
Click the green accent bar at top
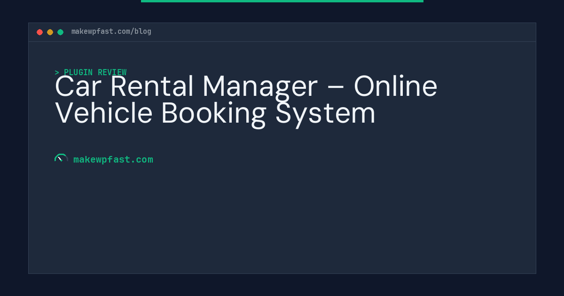tap(282, 1)
